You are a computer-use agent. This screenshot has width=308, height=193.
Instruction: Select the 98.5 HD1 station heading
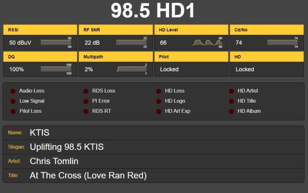153,11
